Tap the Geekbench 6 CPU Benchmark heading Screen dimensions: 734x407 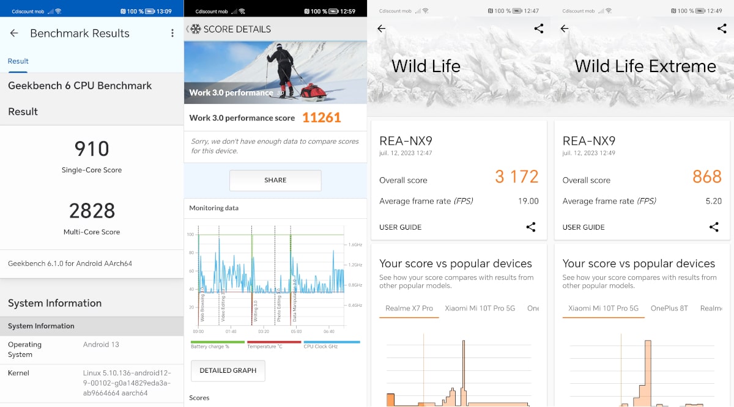click(80, 86)
